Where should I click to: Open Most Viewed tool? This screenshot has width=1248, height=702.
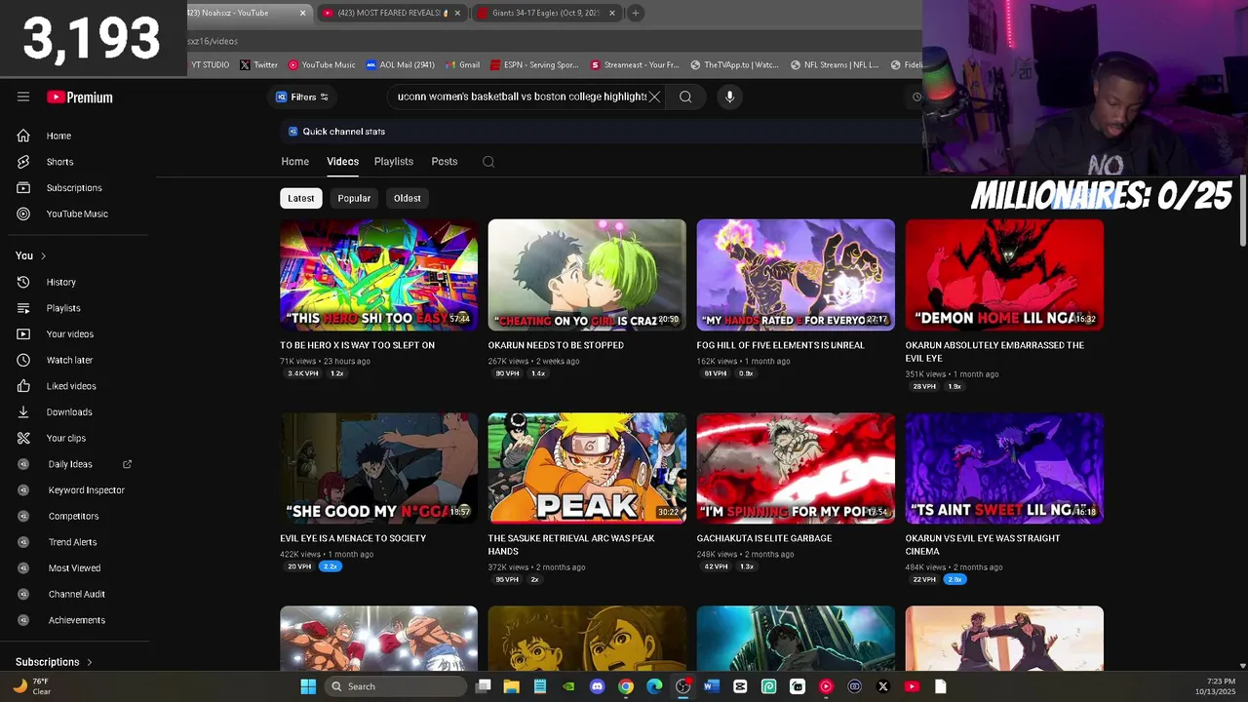click(x=74, y=567)
